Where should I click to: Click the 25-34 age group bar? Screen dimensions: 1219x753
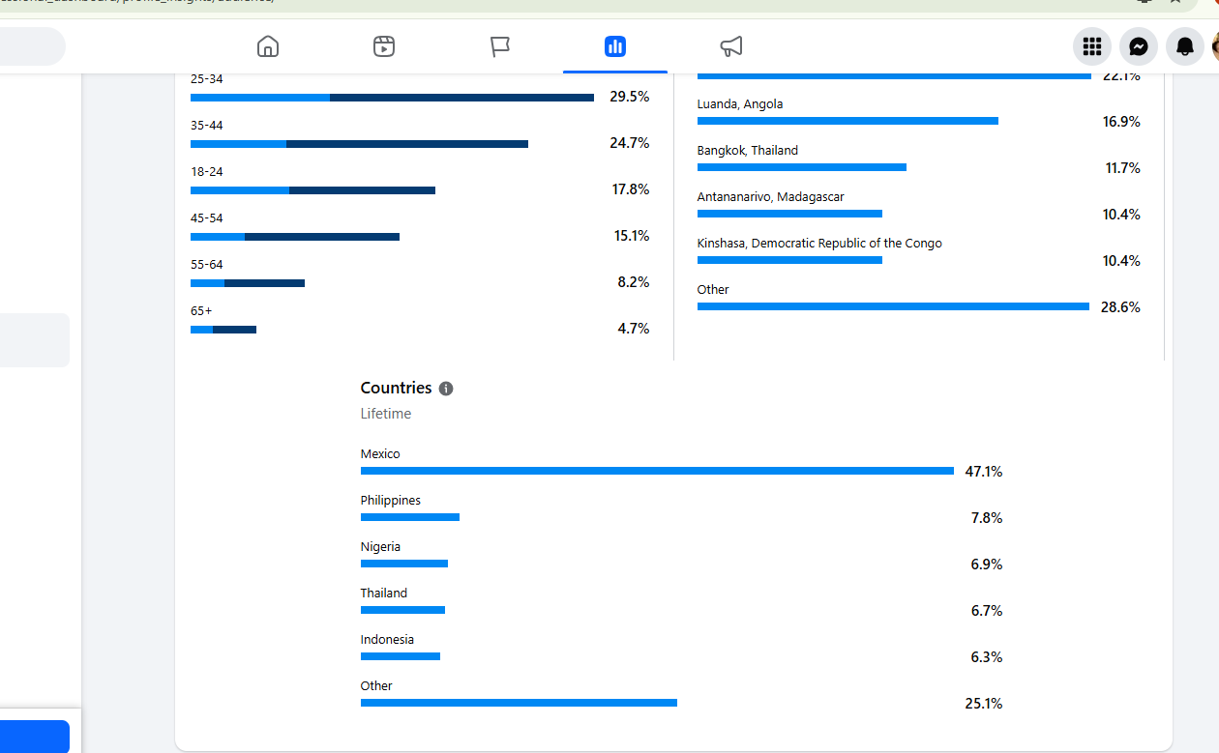tap(392, 98)
